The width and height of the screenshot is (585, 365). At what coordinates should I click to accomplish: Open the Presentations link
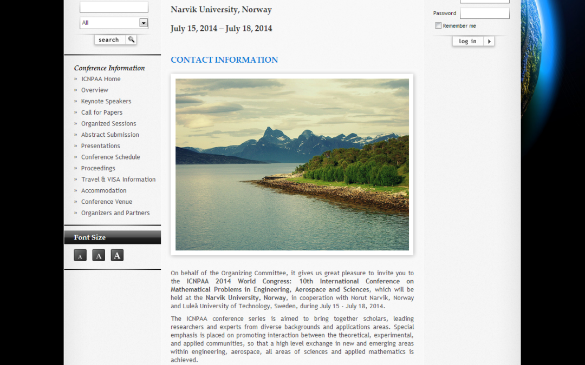[x=101, y=146]
